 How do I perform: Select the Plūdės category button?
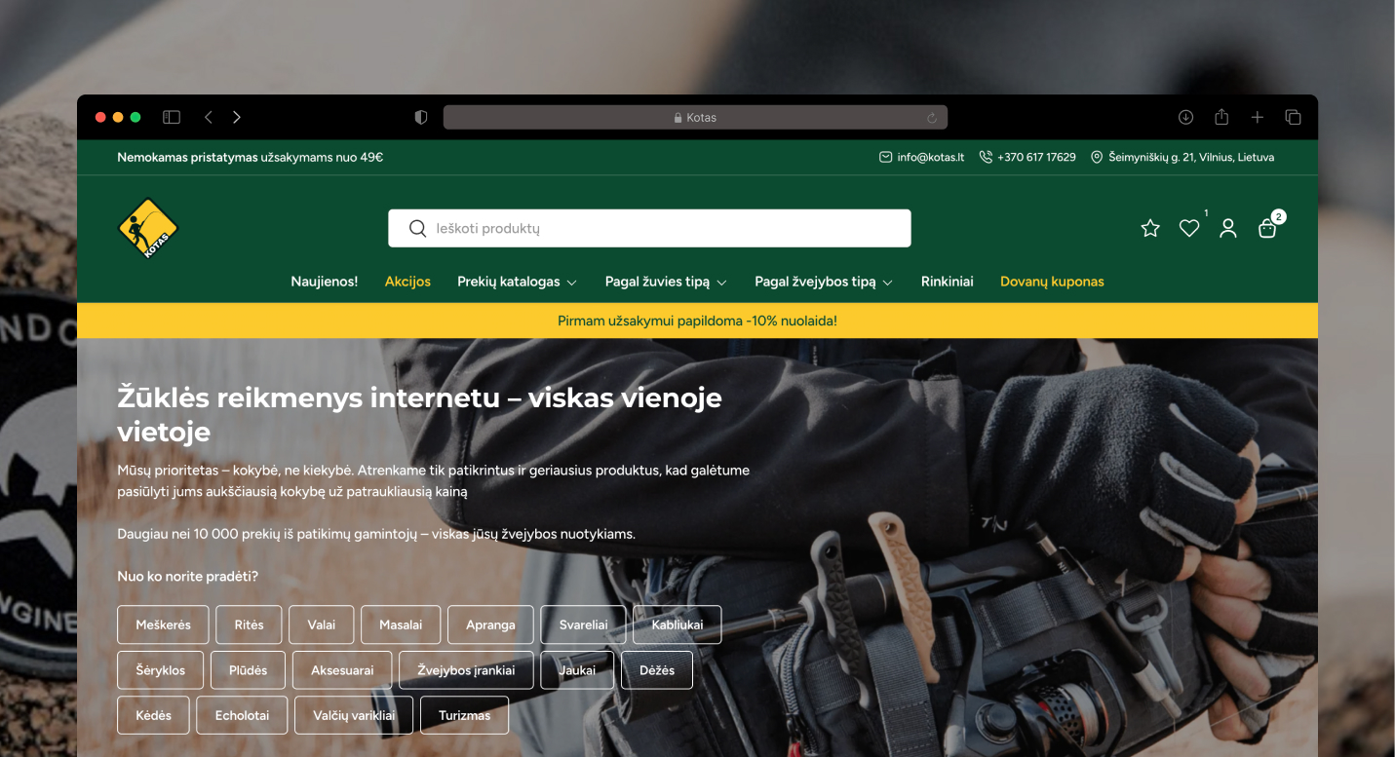point(248,670)
